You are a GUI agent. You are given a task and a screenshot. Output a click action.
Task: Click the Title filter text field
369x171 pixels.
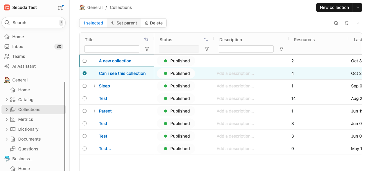[x=112, y=49]
